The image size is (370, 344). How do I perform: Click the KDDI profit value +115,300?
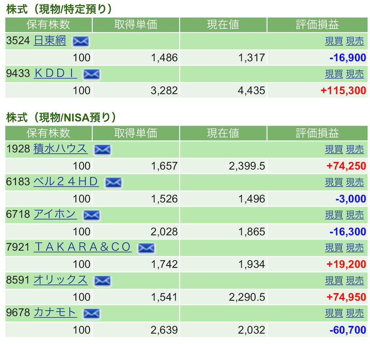click(x=343, y=91)
